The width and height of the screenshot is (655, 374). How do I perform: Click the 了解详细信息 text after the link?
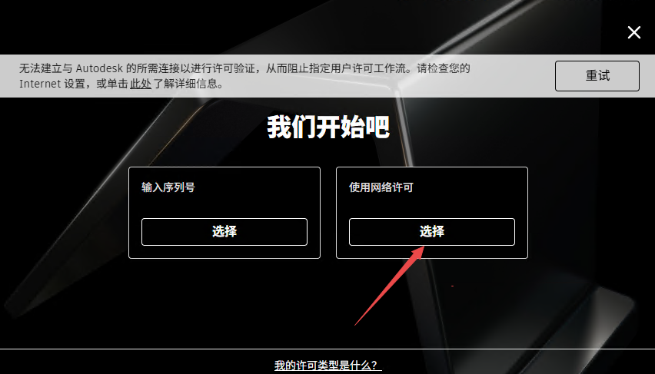(x=185, y=84)
